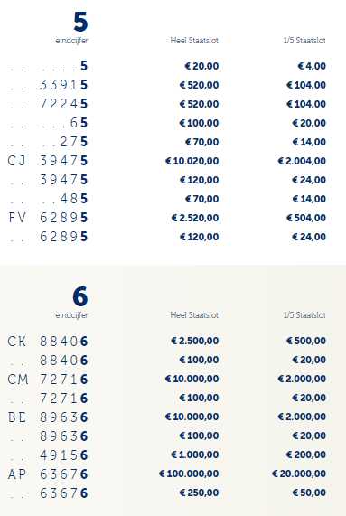Click the €2.520,00 Heel Staatslot prize

click(x=195, y=218)
